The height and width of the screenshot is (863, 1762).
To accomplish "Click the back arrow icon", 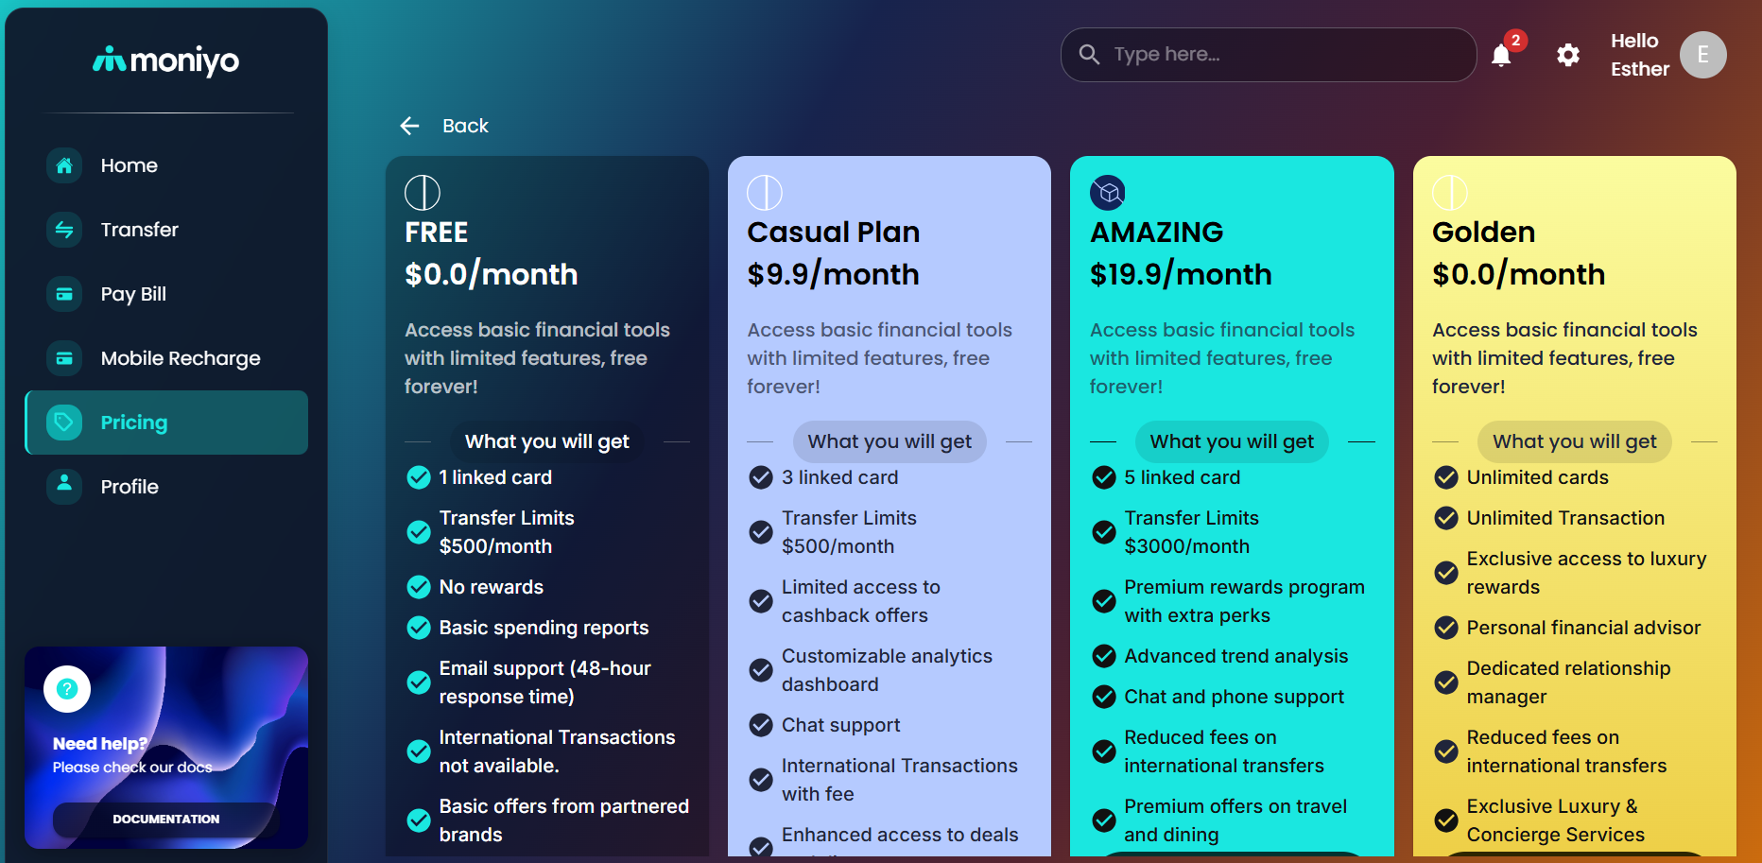I will click(x=409, y=126).
